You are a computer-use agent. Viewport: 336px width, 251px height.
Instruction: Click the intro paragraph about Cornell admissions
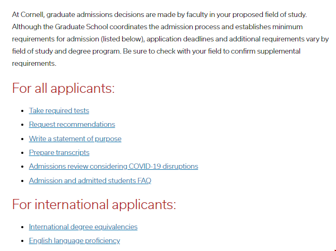(170, 39)
